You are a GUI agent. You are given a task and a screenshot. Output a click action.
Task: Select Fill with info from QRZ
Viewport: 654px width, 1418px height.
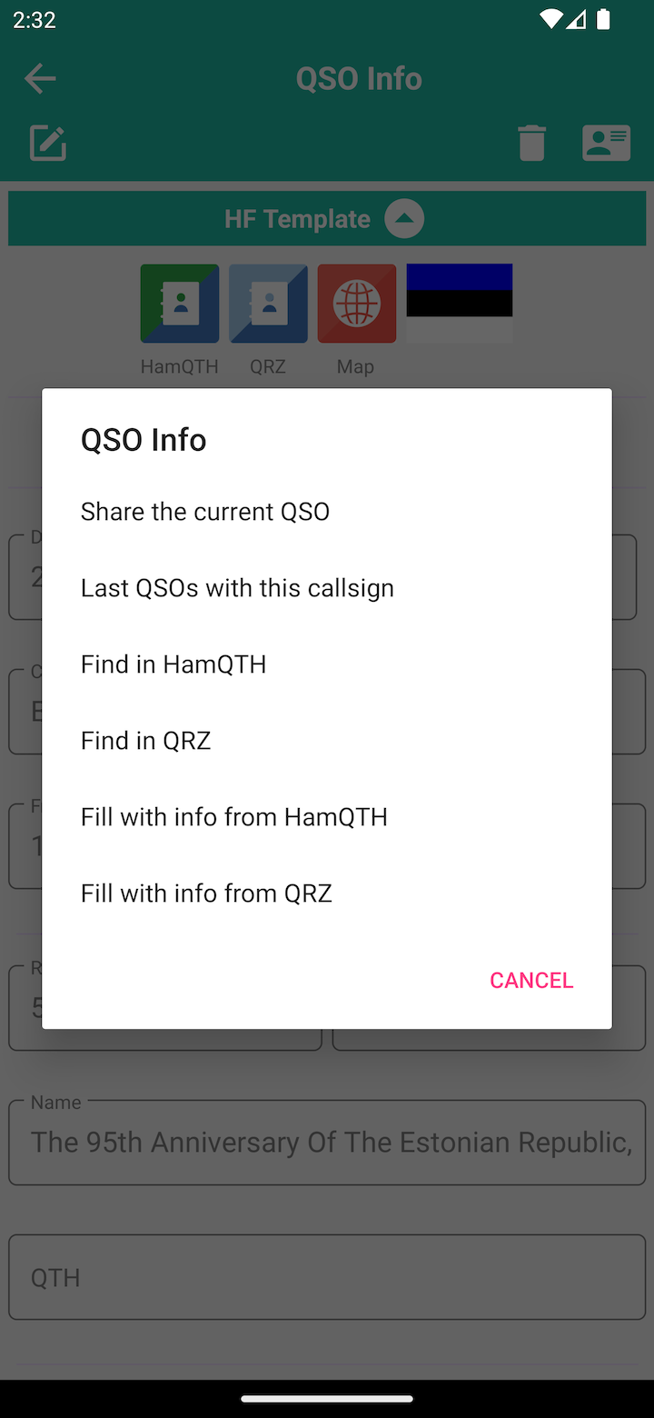[206, 894]
